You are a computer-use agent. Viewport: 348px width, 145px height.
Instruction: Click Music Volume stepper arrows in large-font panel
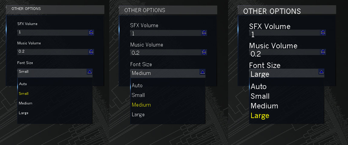323,52
